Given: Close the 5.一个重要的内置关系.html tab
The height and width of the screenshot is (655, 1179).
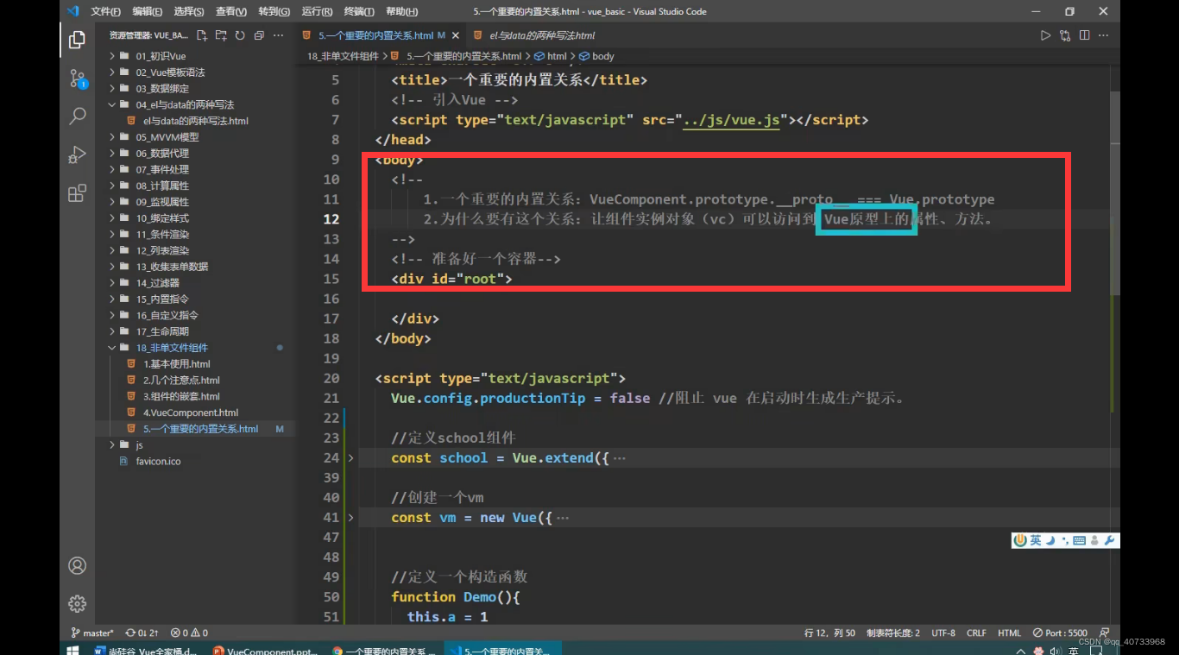Looking at the screenshot, I should 455,35.
